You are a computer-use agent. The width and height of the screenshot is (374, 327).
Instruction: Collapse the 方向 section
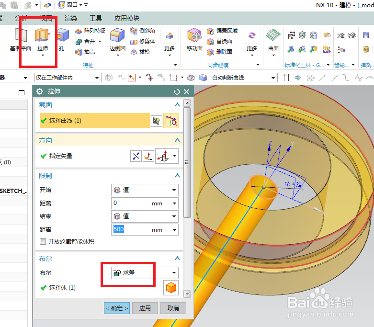[177, 140]
